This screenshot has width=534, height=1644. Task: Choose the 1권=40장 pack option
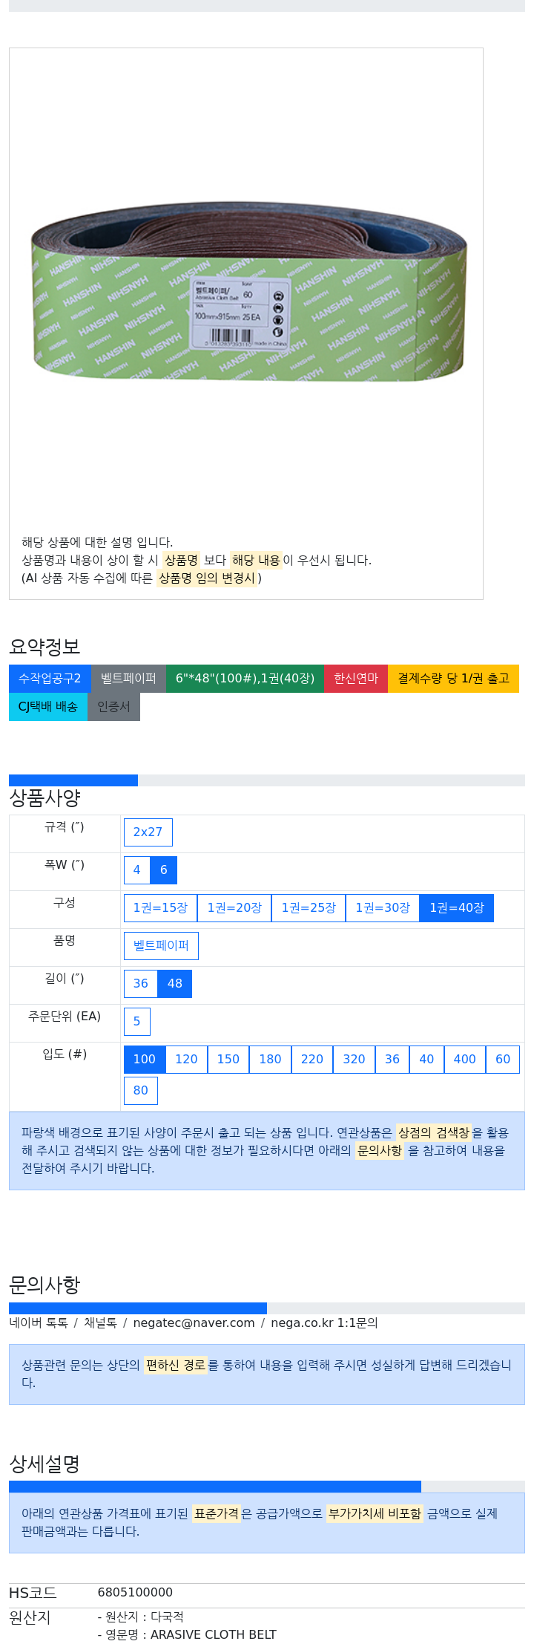tap(456, 908)
